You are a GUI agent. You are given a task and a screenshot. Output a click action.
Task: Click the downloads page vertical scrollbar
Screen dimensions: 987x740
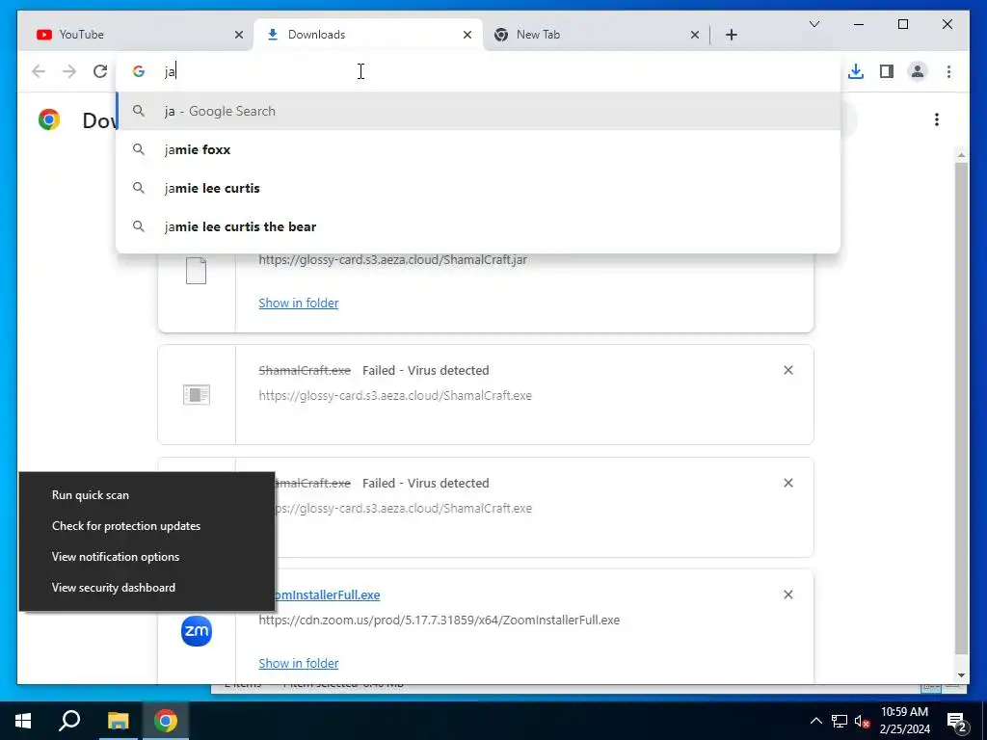pyautogui.click(x=961, y=408)
